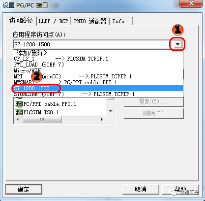The image size is (205, 201).
Task: Choose the MPI (WinCC) PLCSIM.TCPIP.1 entry
Action: click(x=98, y=76)
